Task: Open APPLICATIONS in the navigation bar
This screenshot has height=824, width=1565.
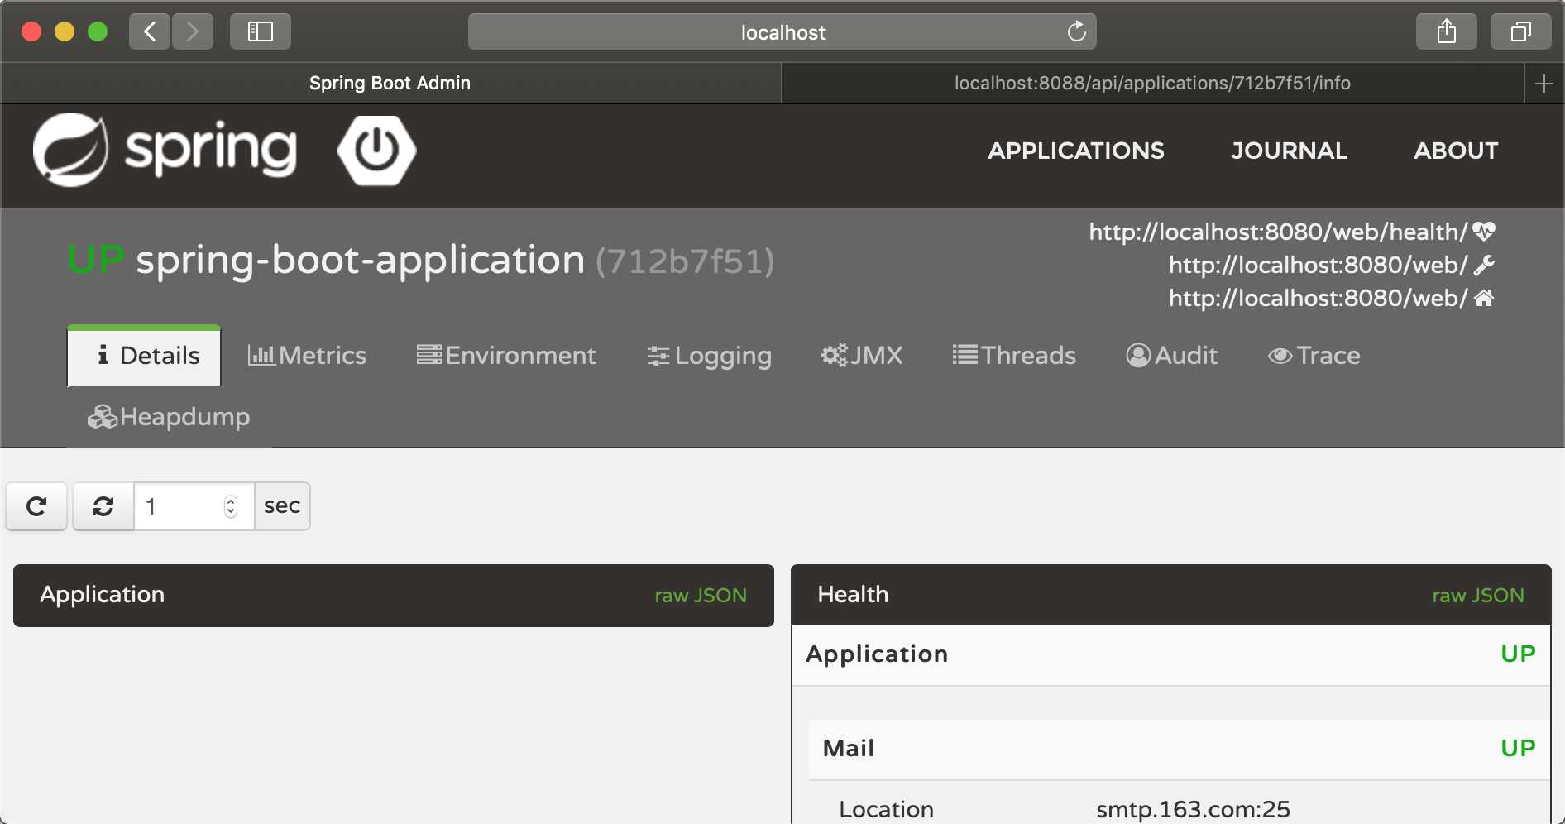Action: (x=1076, y=151)
